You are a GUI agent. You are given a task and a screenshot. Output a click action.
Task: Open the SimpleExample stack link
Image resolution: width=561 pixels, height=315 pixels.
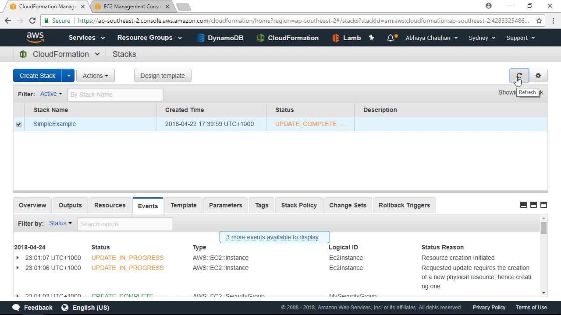pyautogui.click(x=54, y=124)
